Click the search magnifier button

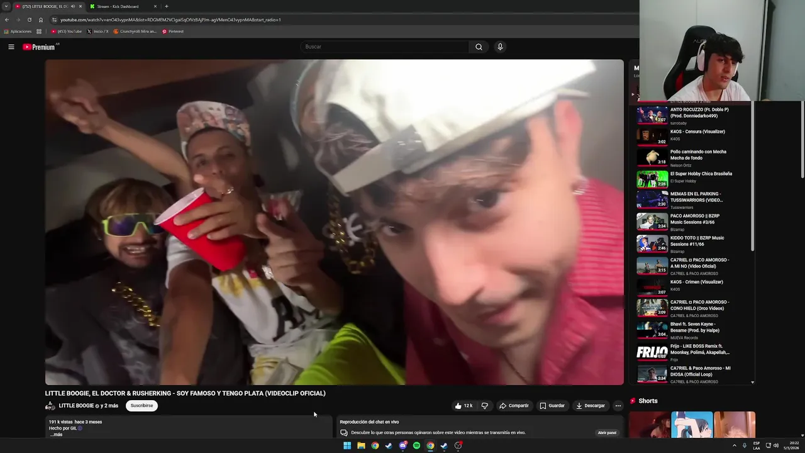[479, 47]
